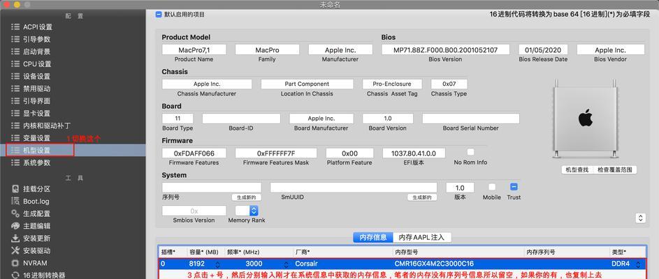Image resolution: width=659 pixels, height=279 pixels.
Task: Click the ACPI设置 list icon
Action: [x=15, y=27]
